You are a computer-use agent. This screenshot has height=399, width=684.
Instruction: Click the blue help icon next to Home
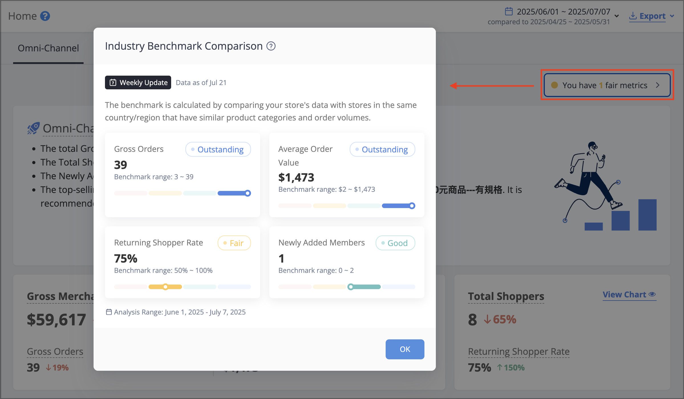coord(45,16)
